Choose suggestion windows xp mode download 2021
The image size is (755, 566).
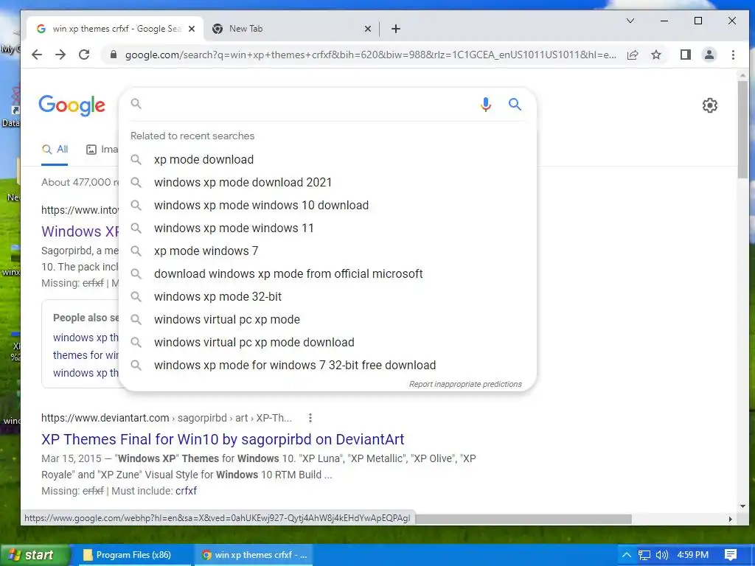click(x=327, y=183)
